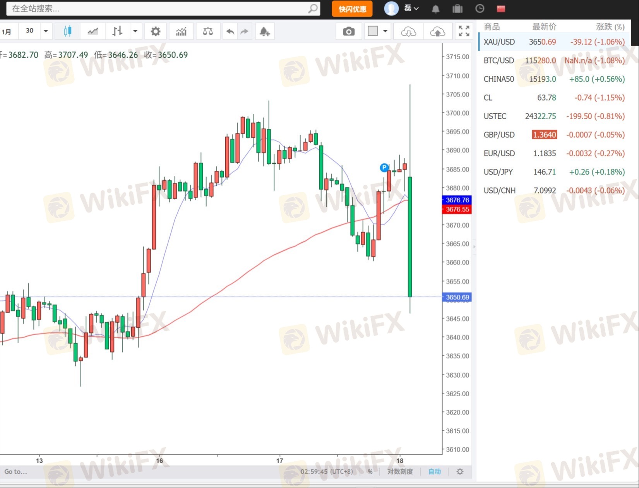Create a price alert with bell-plus icon

pos(265,31)
